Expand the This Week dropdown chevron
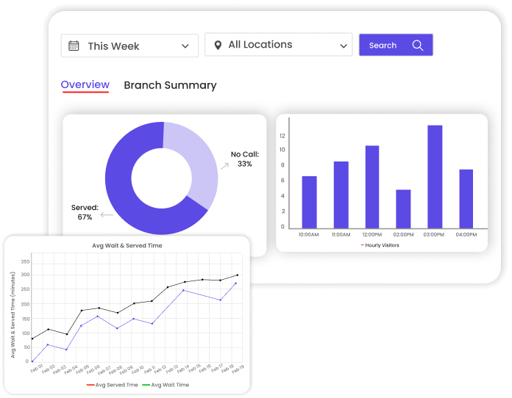The image size is (512, 398). coord(185,46)
